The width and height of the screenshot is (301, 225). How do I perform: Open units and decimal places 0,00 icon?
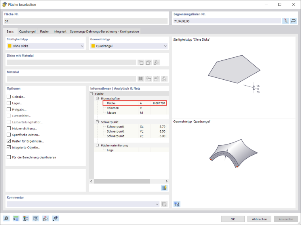pyautogui.click(x=16, y=218)
